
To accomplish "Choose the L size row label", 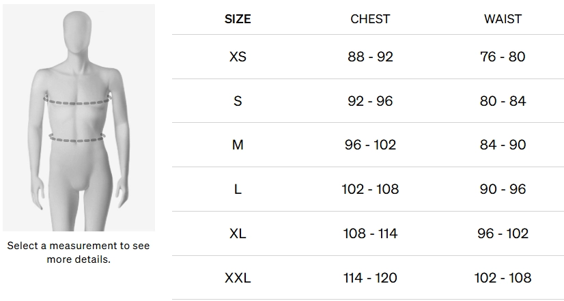I will 238,189.
